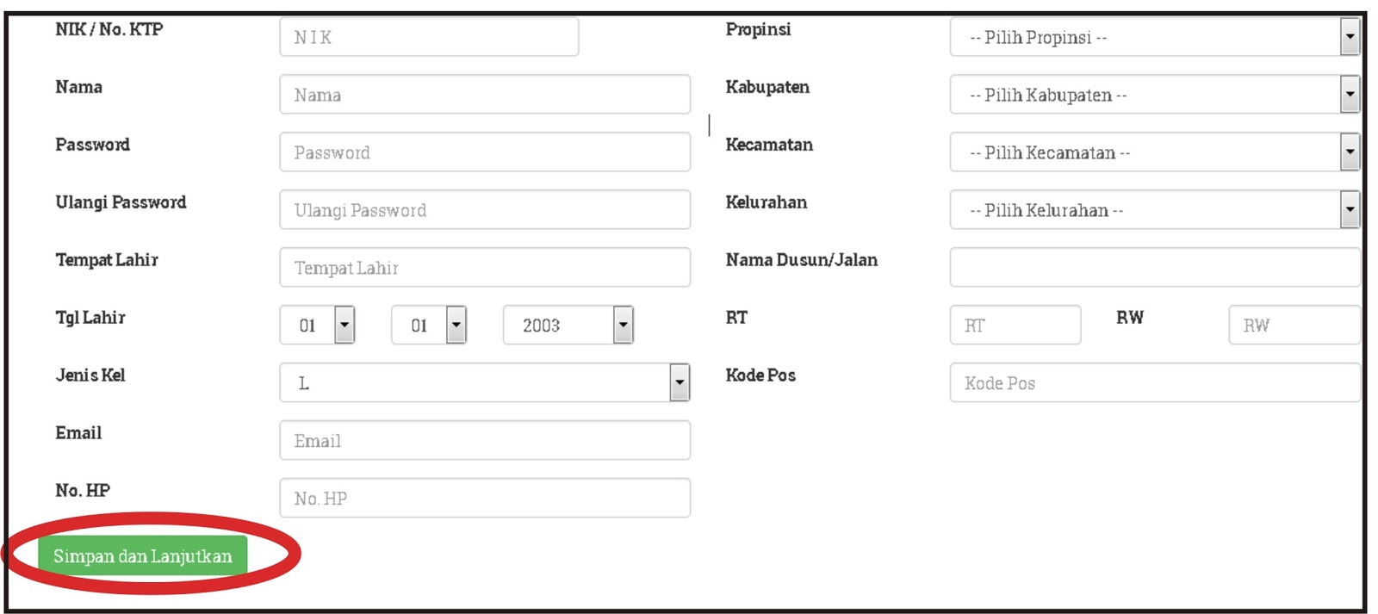
Task: Focus the No. HP phone field
Action: [x=484, y=498]
